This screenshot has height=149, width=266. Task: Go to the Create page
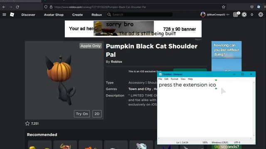(x=78, y=15)
